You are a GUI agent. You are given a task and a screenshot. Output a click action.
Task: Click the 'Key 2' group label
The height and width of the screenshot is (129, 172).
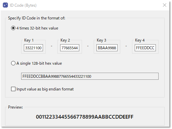(x=65, y=40)
